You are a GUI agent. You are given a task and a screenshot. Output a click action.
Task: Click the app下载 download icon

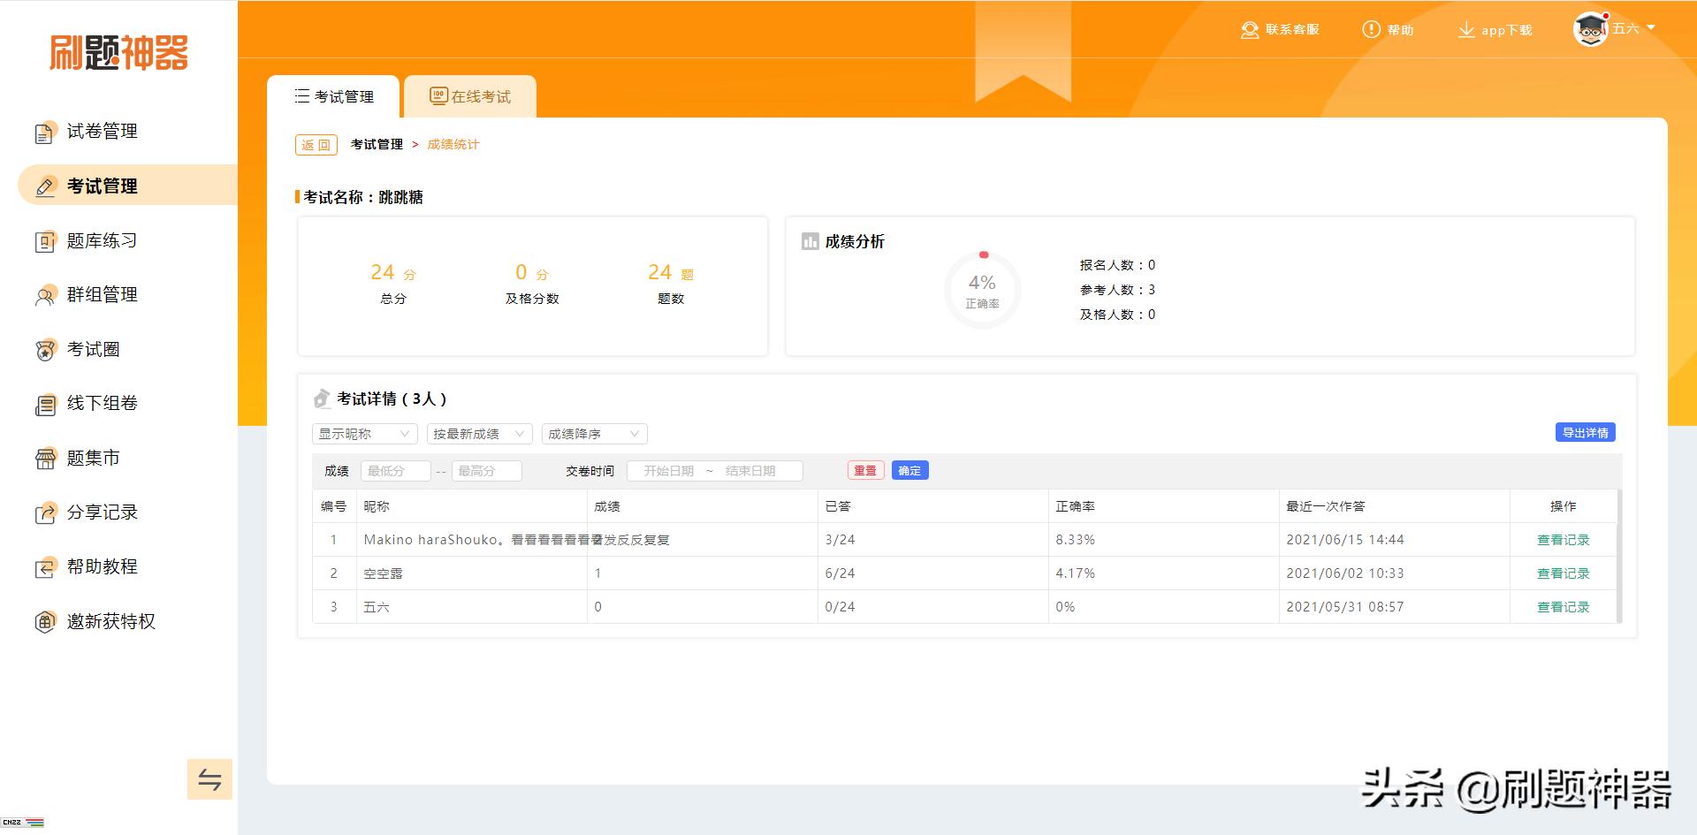pyautogui.click(x=1466, y=30)
